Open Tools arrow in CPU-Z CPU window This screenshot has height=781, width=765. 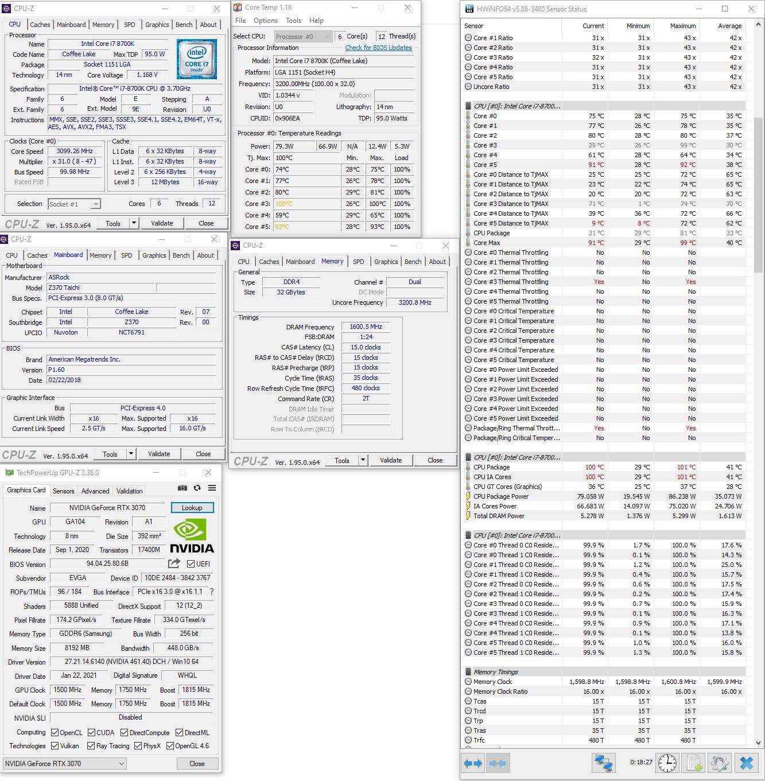coord(134,223)
